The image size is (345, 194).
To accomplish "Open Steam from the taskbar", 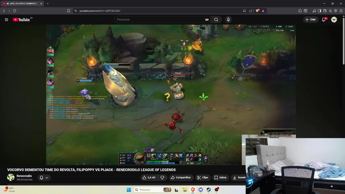I will (x=209, y=190).
